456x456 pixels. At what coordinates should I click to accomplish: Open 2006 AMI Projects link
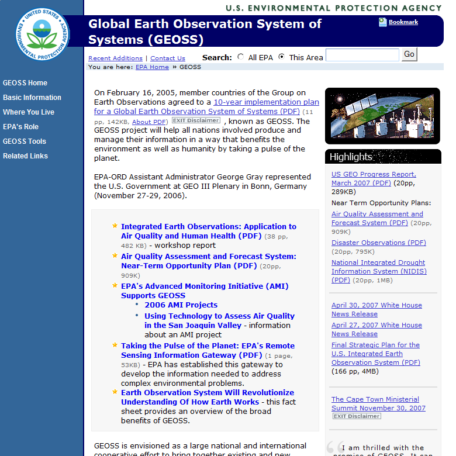[181, 305]
